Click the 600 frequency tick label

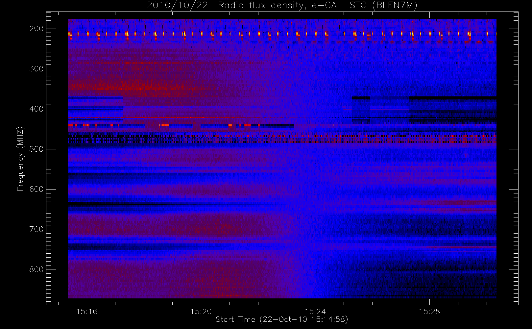36,189
